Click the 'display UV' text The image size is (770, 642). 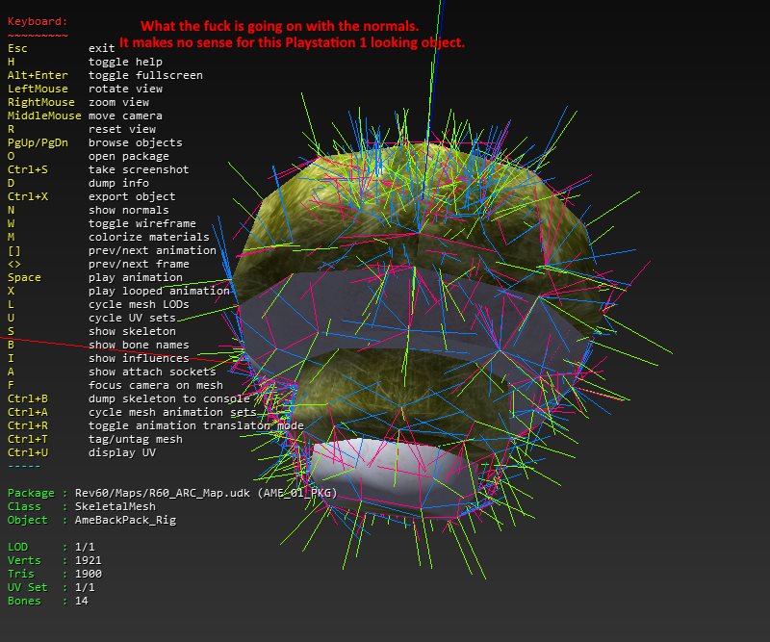122,453
